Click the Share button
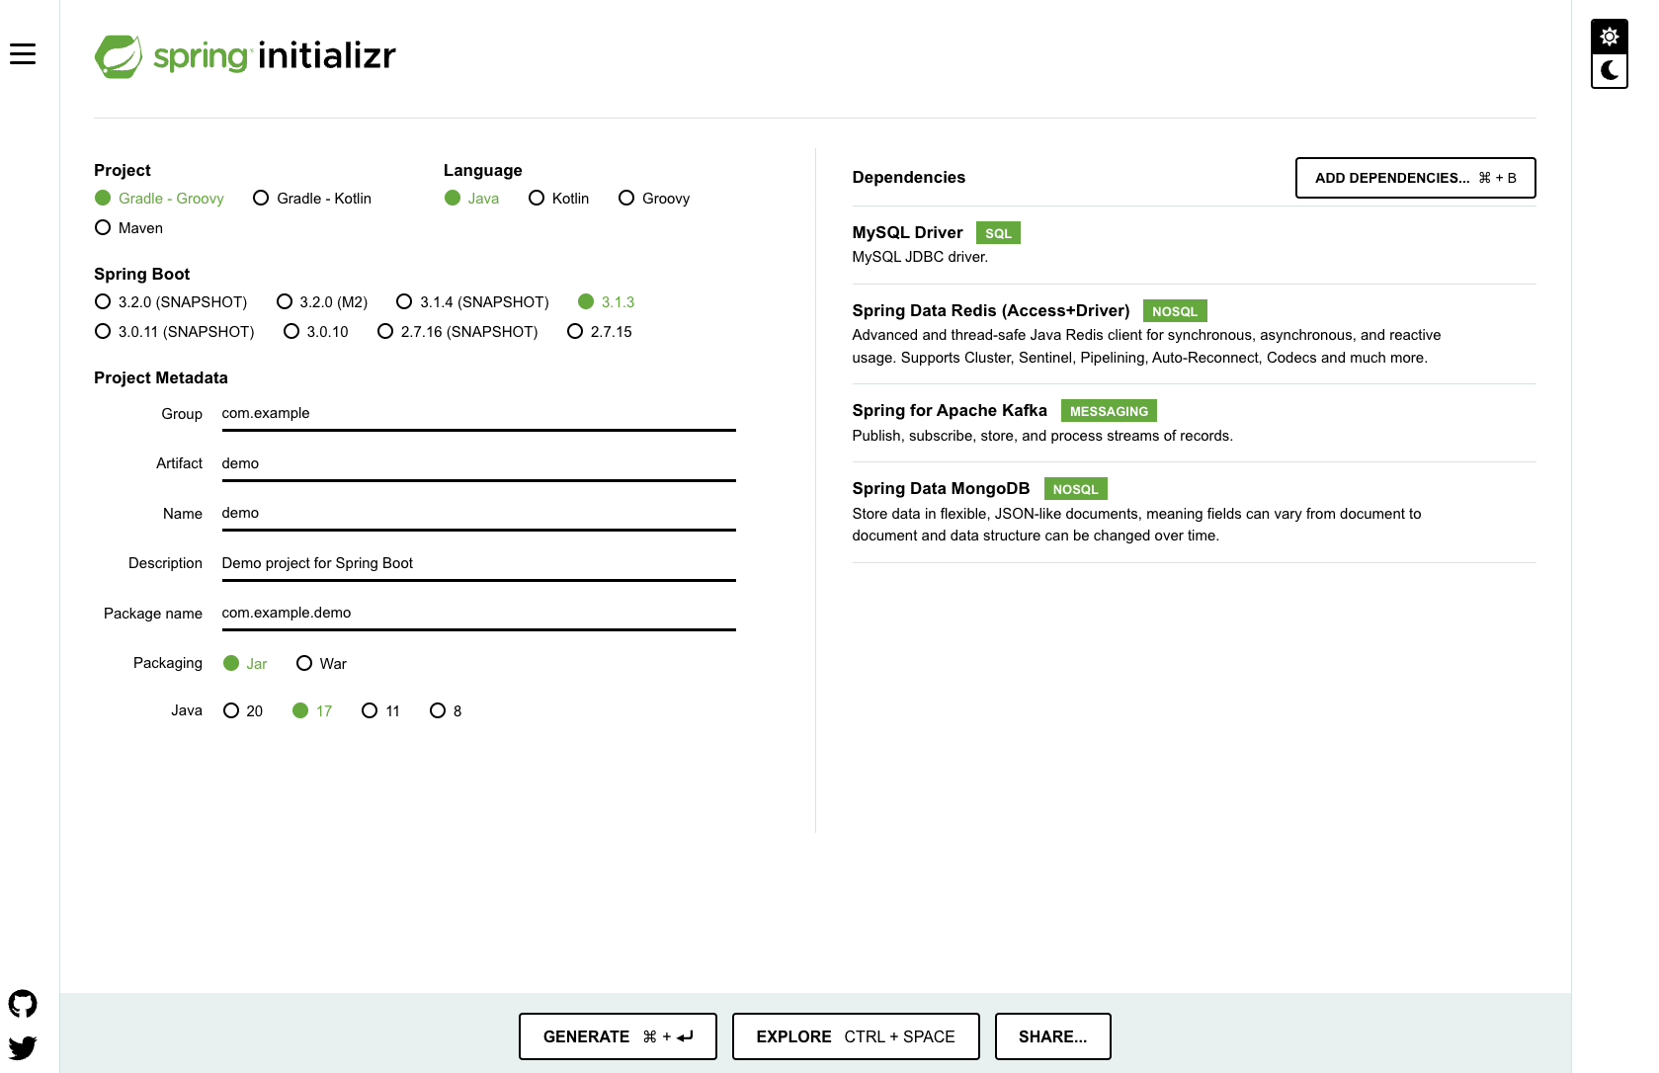Viewport: 1659px width, 1073px height. pos(1052,1036)
